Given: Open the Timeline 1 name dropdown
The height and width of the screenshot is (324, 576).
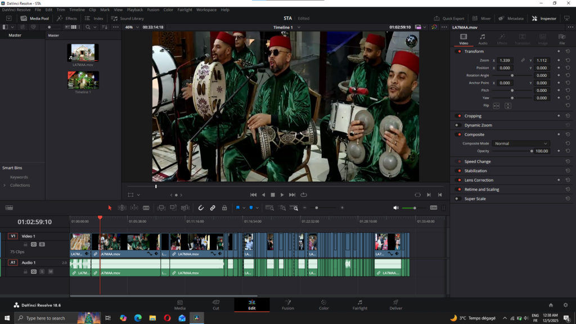Looking at the screenshot, I should click(287, 27).
